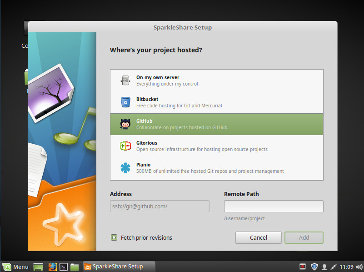Click the Add button
The height and width of the screenshot is (272, 364).
click(304, 237)
